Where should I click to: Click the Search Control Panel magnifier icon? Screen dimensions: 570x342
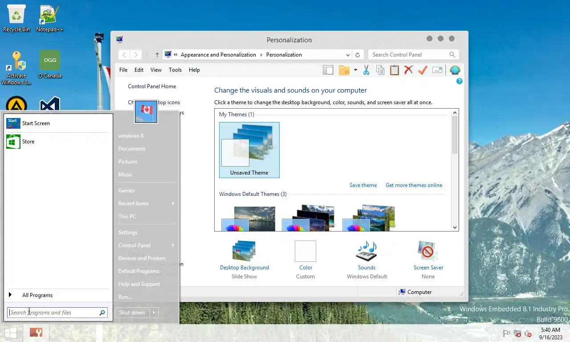[x=452, y=55]
